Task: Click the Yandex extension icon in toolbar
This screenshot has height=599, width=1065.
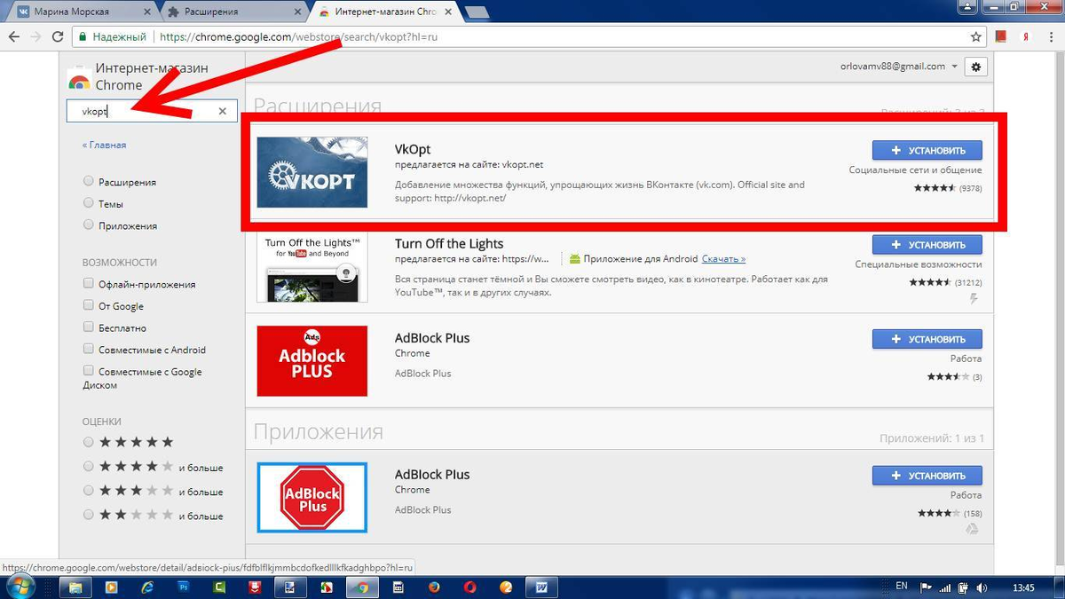Action: [x=1025, y=37]
